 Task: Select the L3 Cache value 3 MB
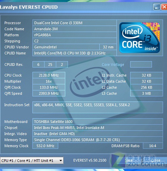click(x=147, y=93)
